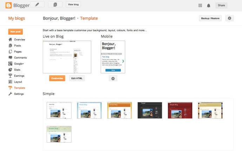Select the white Simple template thumbnail

click(59, 110)
